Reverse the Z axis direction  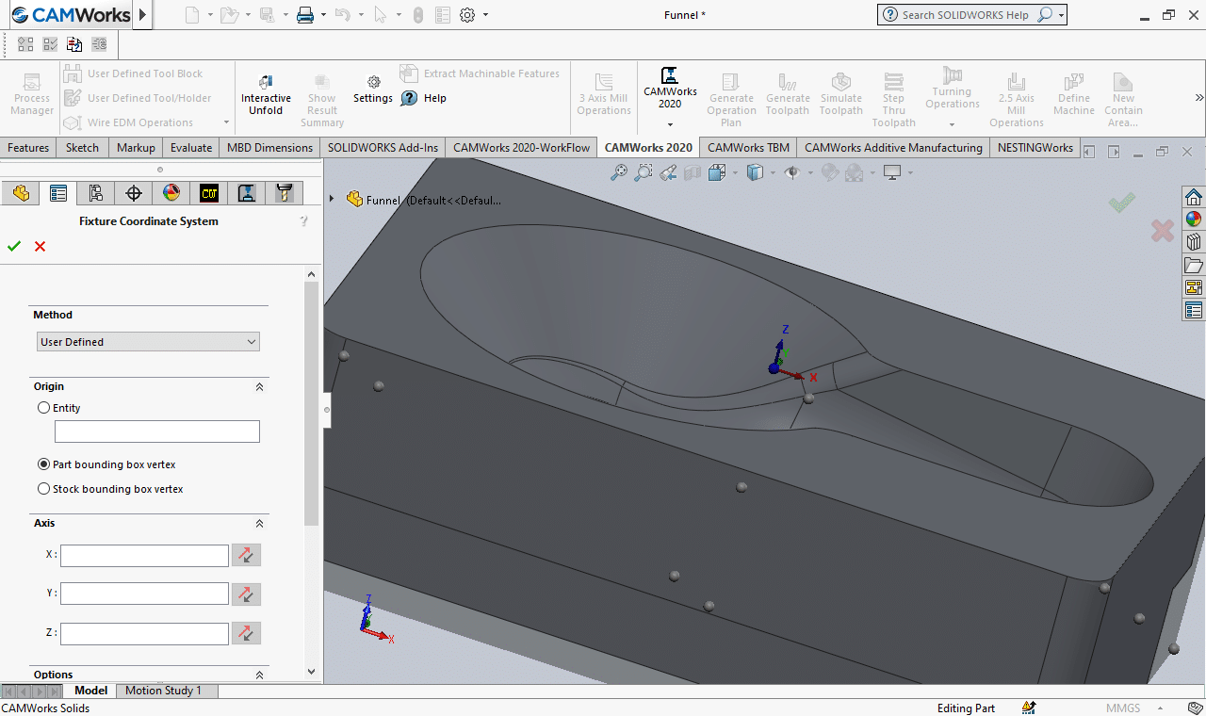click(x=246, y=633)
